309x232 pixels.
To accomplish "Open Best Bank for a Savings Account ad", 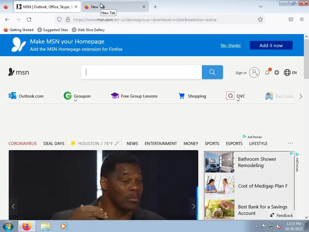I will (x=249, y=210).
